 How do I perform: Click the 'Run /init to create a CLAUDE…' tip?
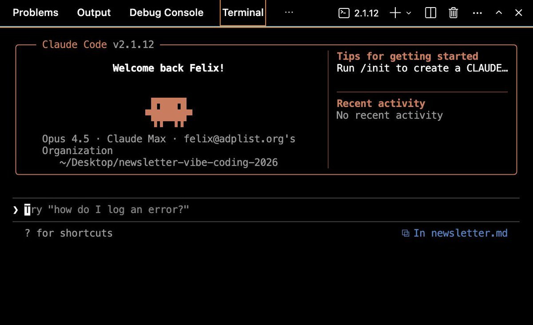[422, 68]
